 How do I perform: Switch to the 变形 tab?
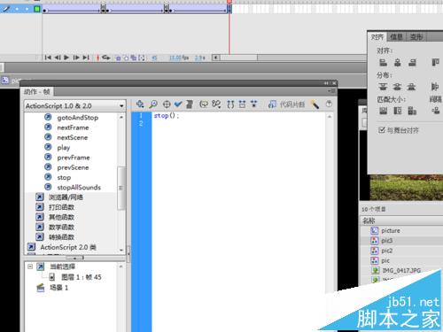coord(416,37)
